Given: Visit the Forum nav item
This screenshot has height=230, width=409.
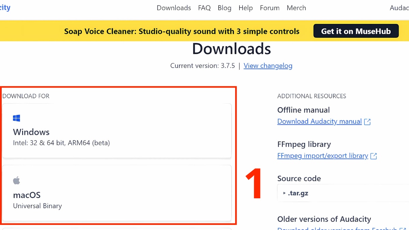Looking at the screenshot, I should pyautogui.click(x=270, y=8).
